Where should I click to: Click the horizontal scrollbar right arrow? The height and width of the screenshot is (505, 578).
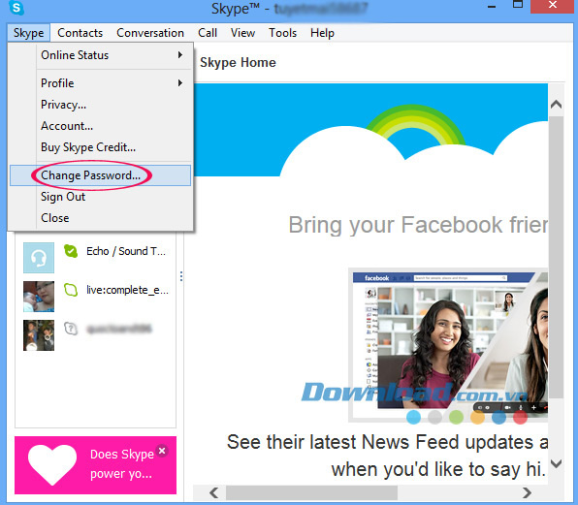528,492
